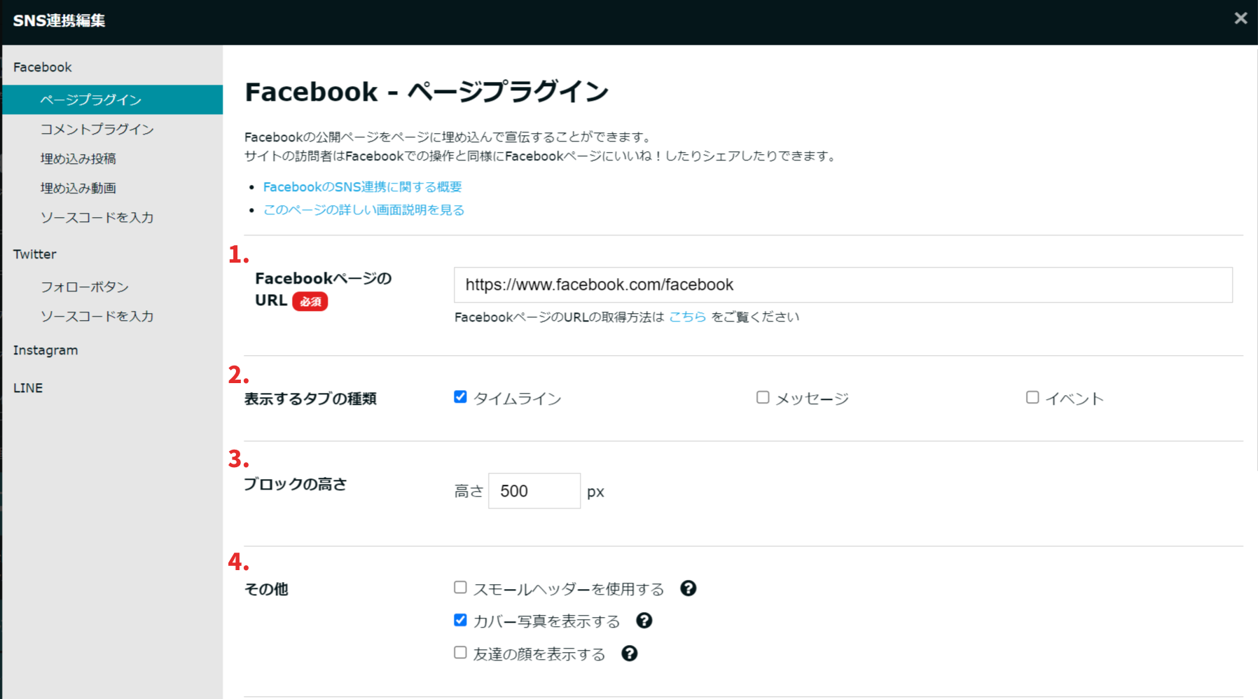Open the LINE settings section

tap(27, 387)
